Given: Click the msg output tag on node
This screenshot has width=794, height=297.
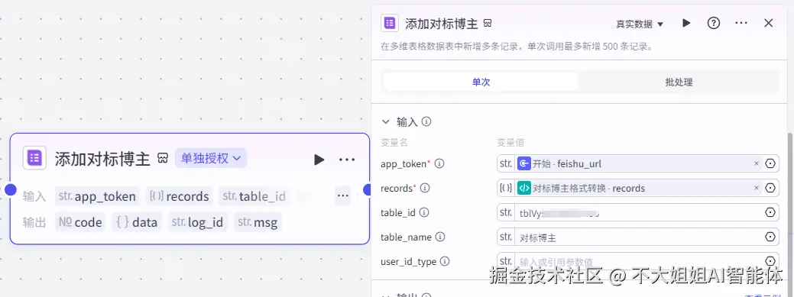Looking at the screenshot, I should tap(258, 222).
